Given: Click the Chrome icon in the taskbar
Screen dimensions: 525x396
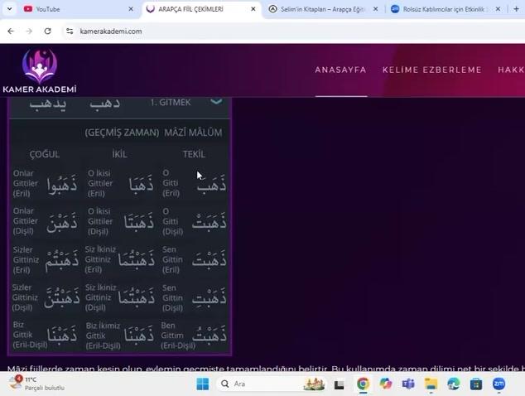Looking at the screenshot, I should [363, 384].
